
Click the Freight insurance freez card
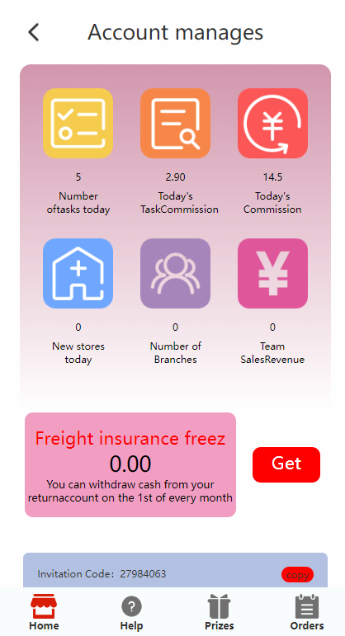pos(130,464)
